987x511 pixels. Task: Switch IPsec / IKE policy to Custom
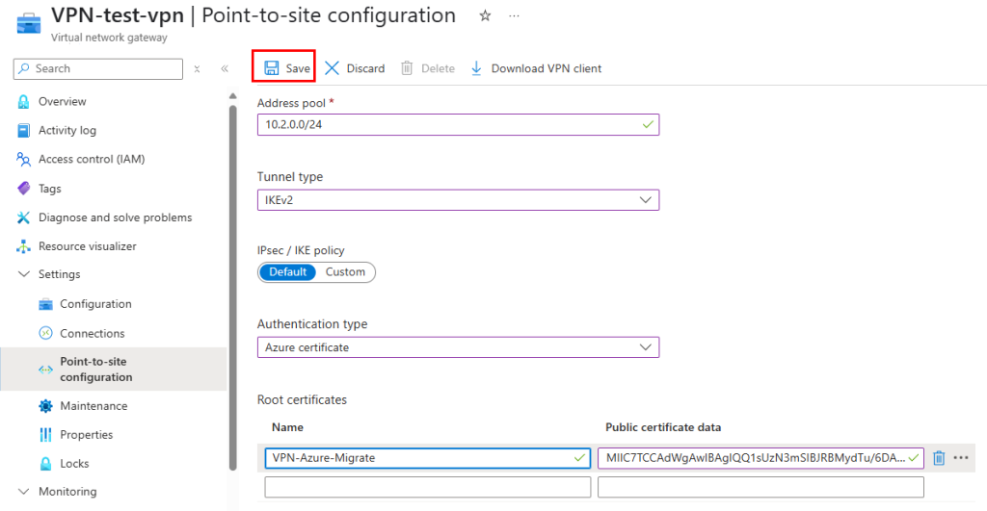click(345, 272)
